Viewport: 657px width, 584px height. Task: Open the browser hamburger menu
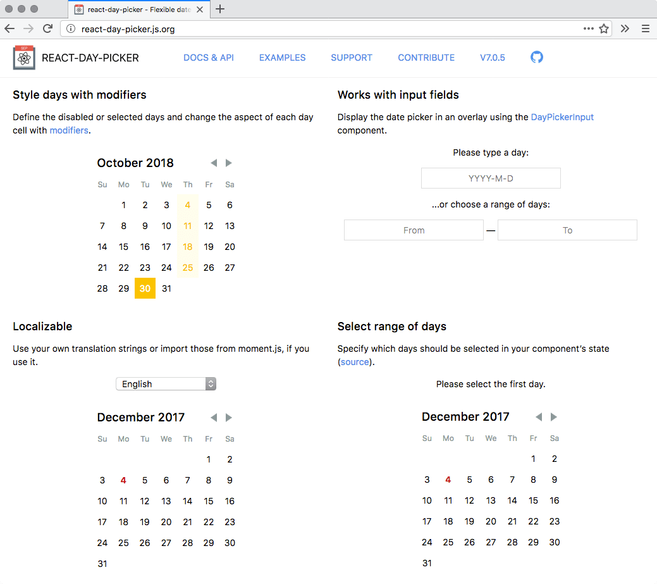645,28
